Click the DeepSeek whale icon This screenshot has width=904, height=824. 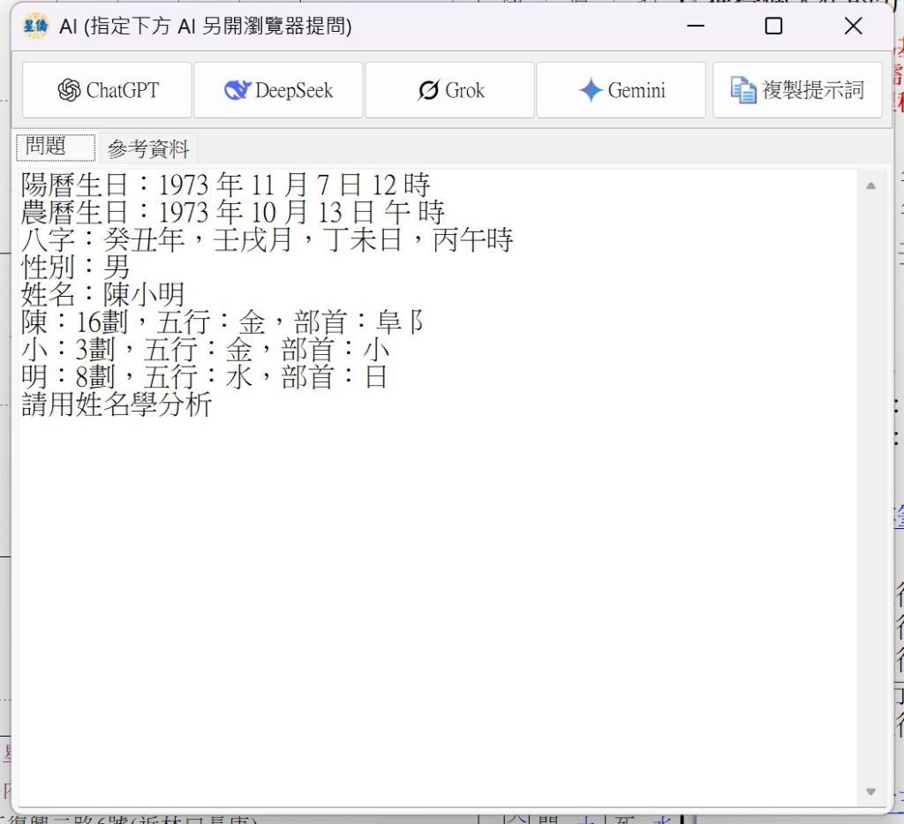237,90
